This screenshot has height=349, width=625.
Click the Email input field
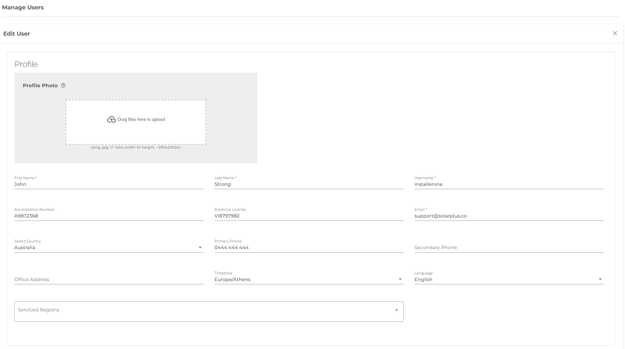[x=509, y=216]
